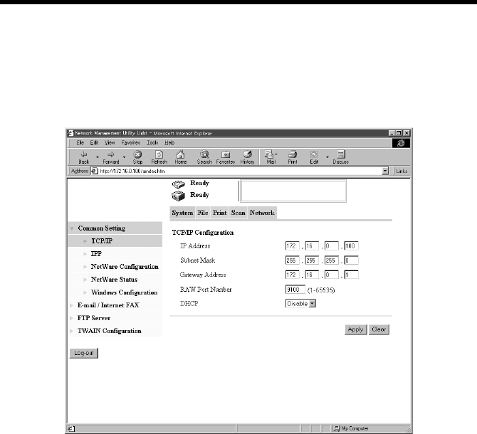This screenshot has width=477, height=434.
Task: Collapse the Common Setting section
Action: pyautogui.click(x=72, y=228)
